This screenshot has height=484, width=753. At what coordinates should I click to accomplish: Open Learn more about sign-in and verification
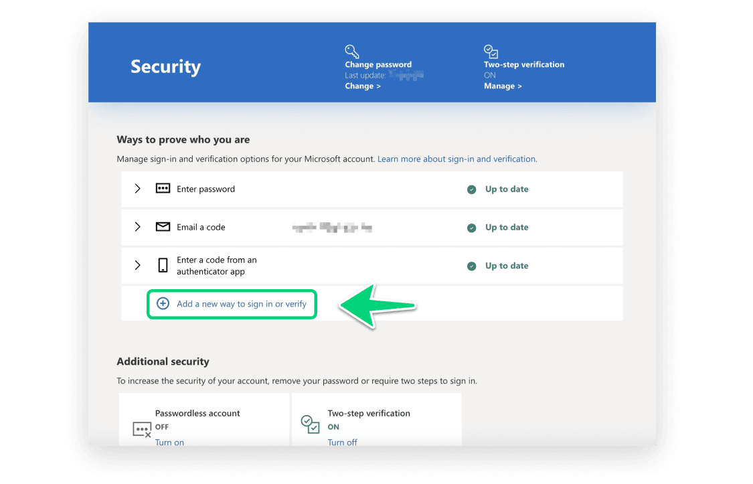[x=457, y=159]
